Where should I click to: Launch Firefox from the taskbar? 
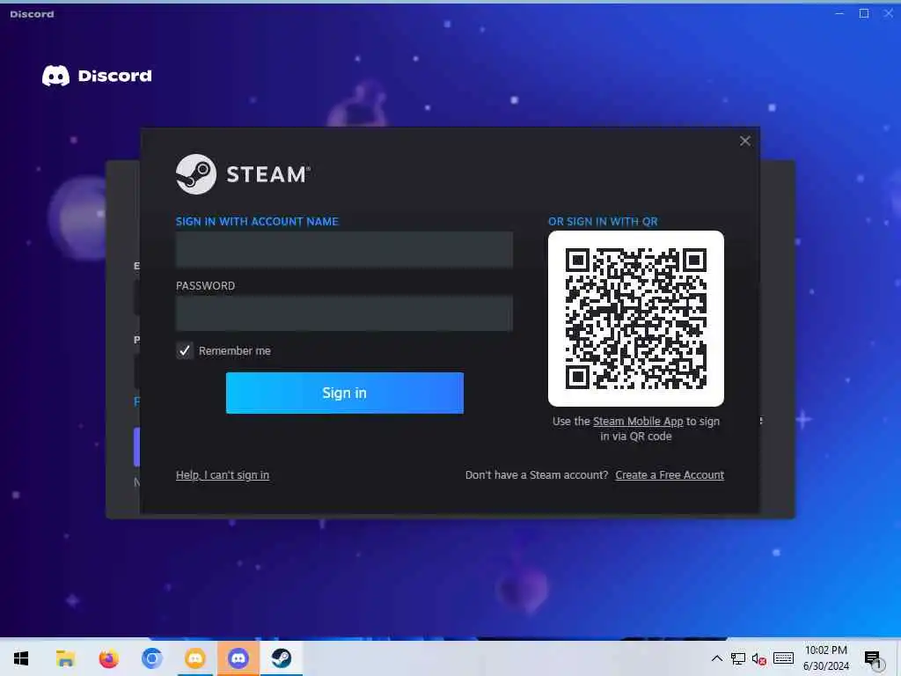108,658
